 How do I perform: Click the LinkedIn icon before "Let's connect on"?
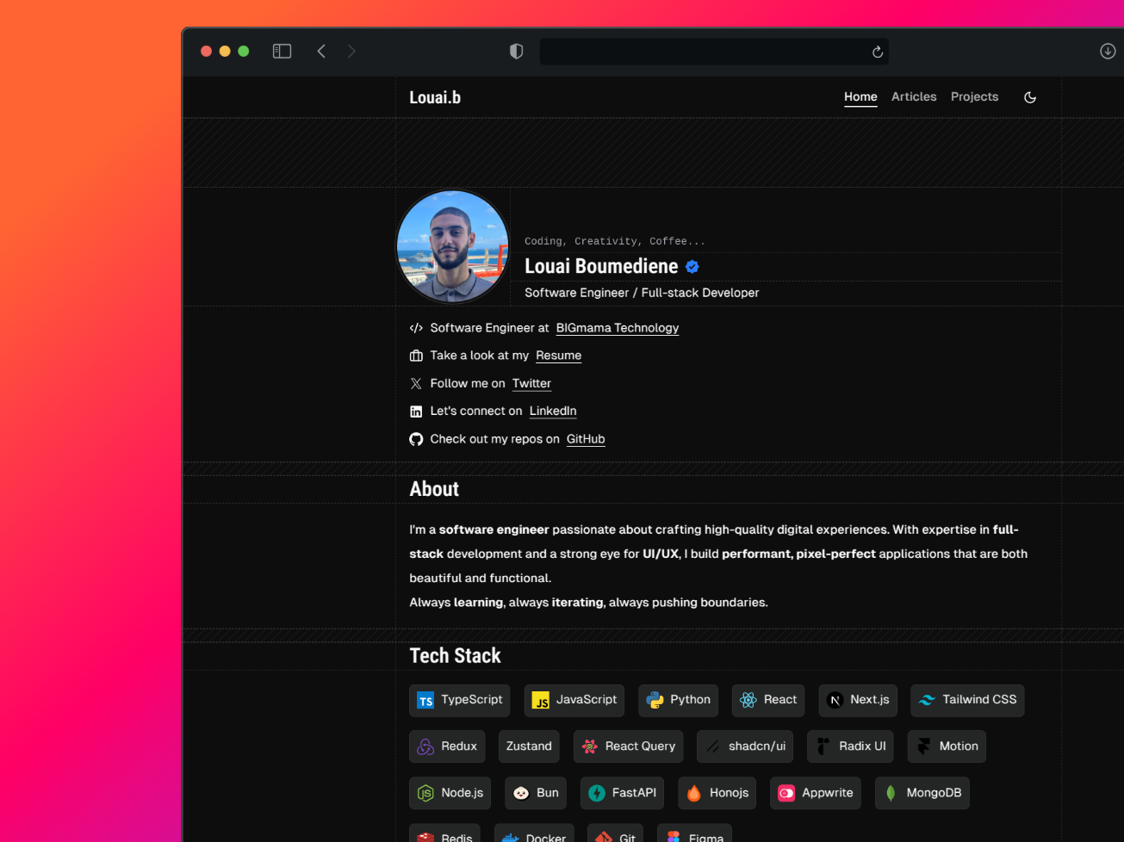click(x=416, y=411)
